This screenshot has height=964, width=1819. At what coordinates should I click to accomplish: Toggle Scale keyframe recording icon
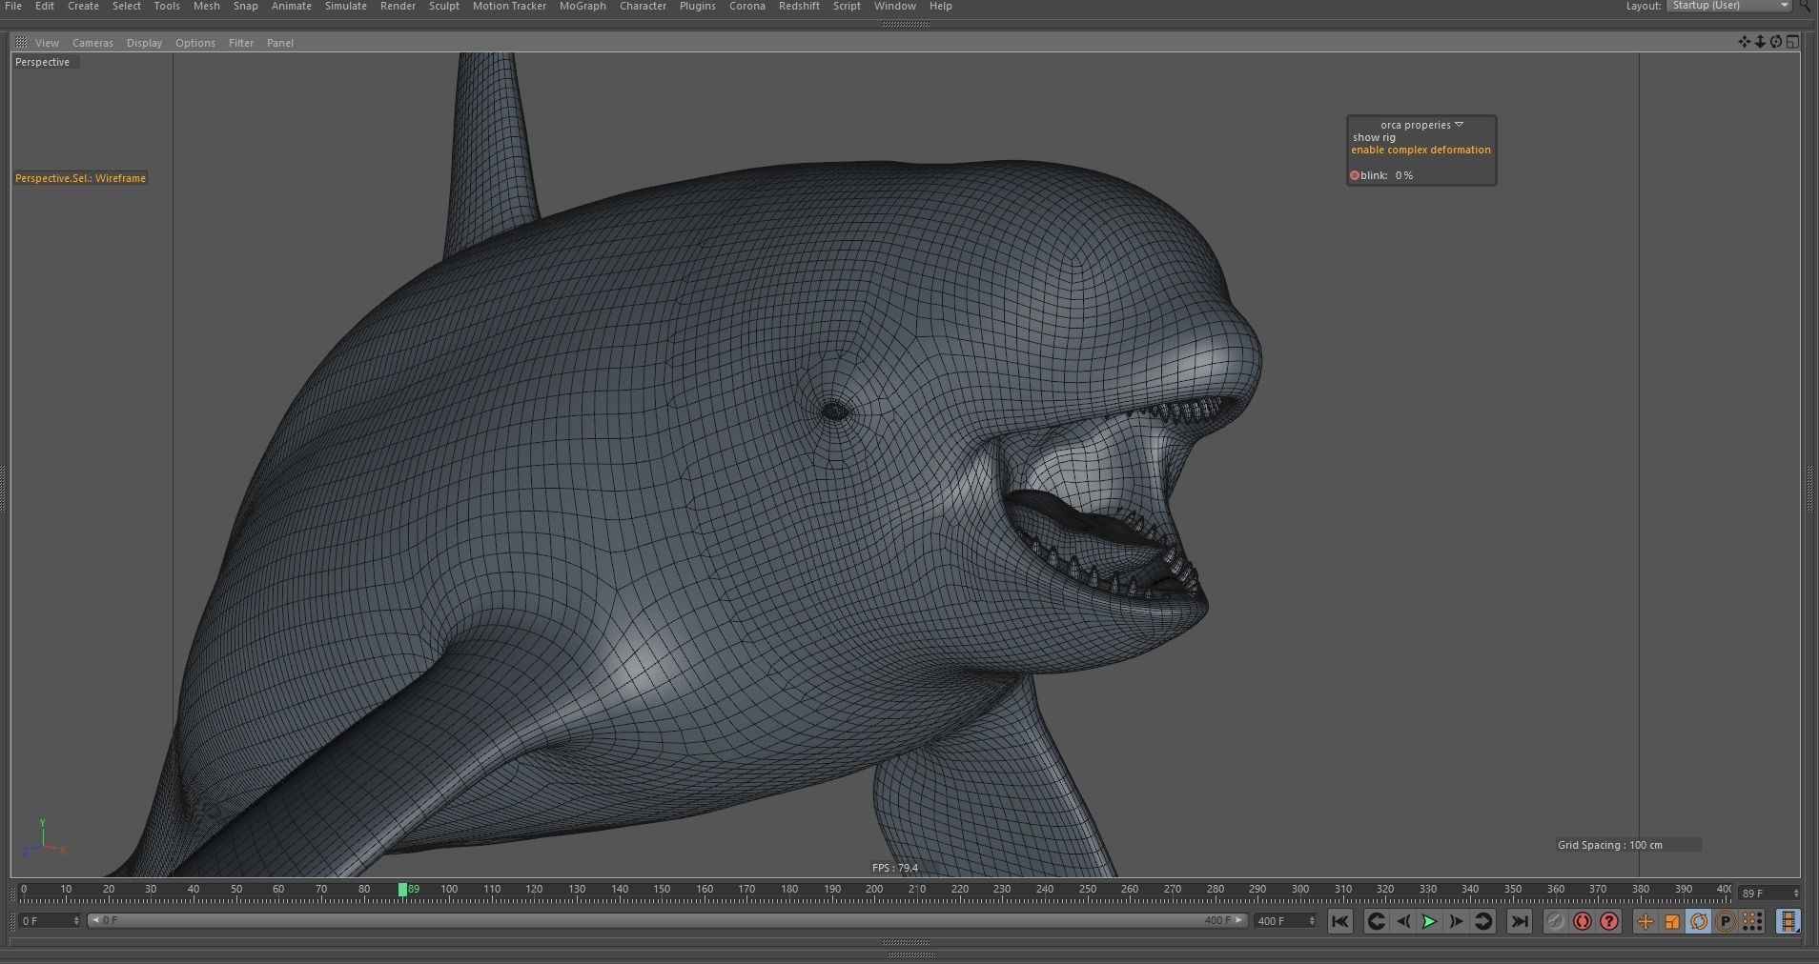(x=1672, y=921)
